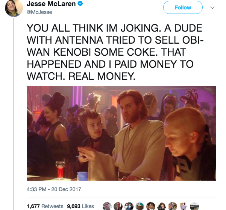This screenshot has width=226, height=210.
Task: Open Jesse McLaren's profile picture
Action: (x=14, y=8)
